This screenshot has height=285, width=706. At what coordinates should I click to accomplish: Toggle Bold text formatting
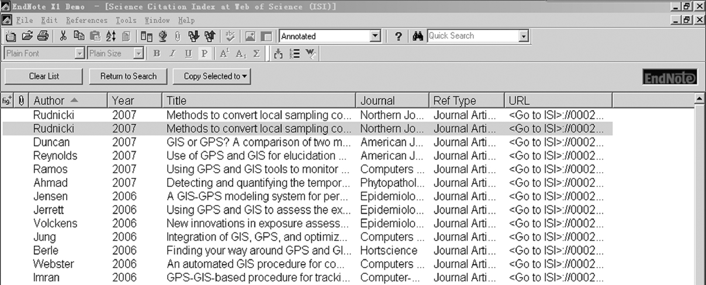[x=157, y=54]
